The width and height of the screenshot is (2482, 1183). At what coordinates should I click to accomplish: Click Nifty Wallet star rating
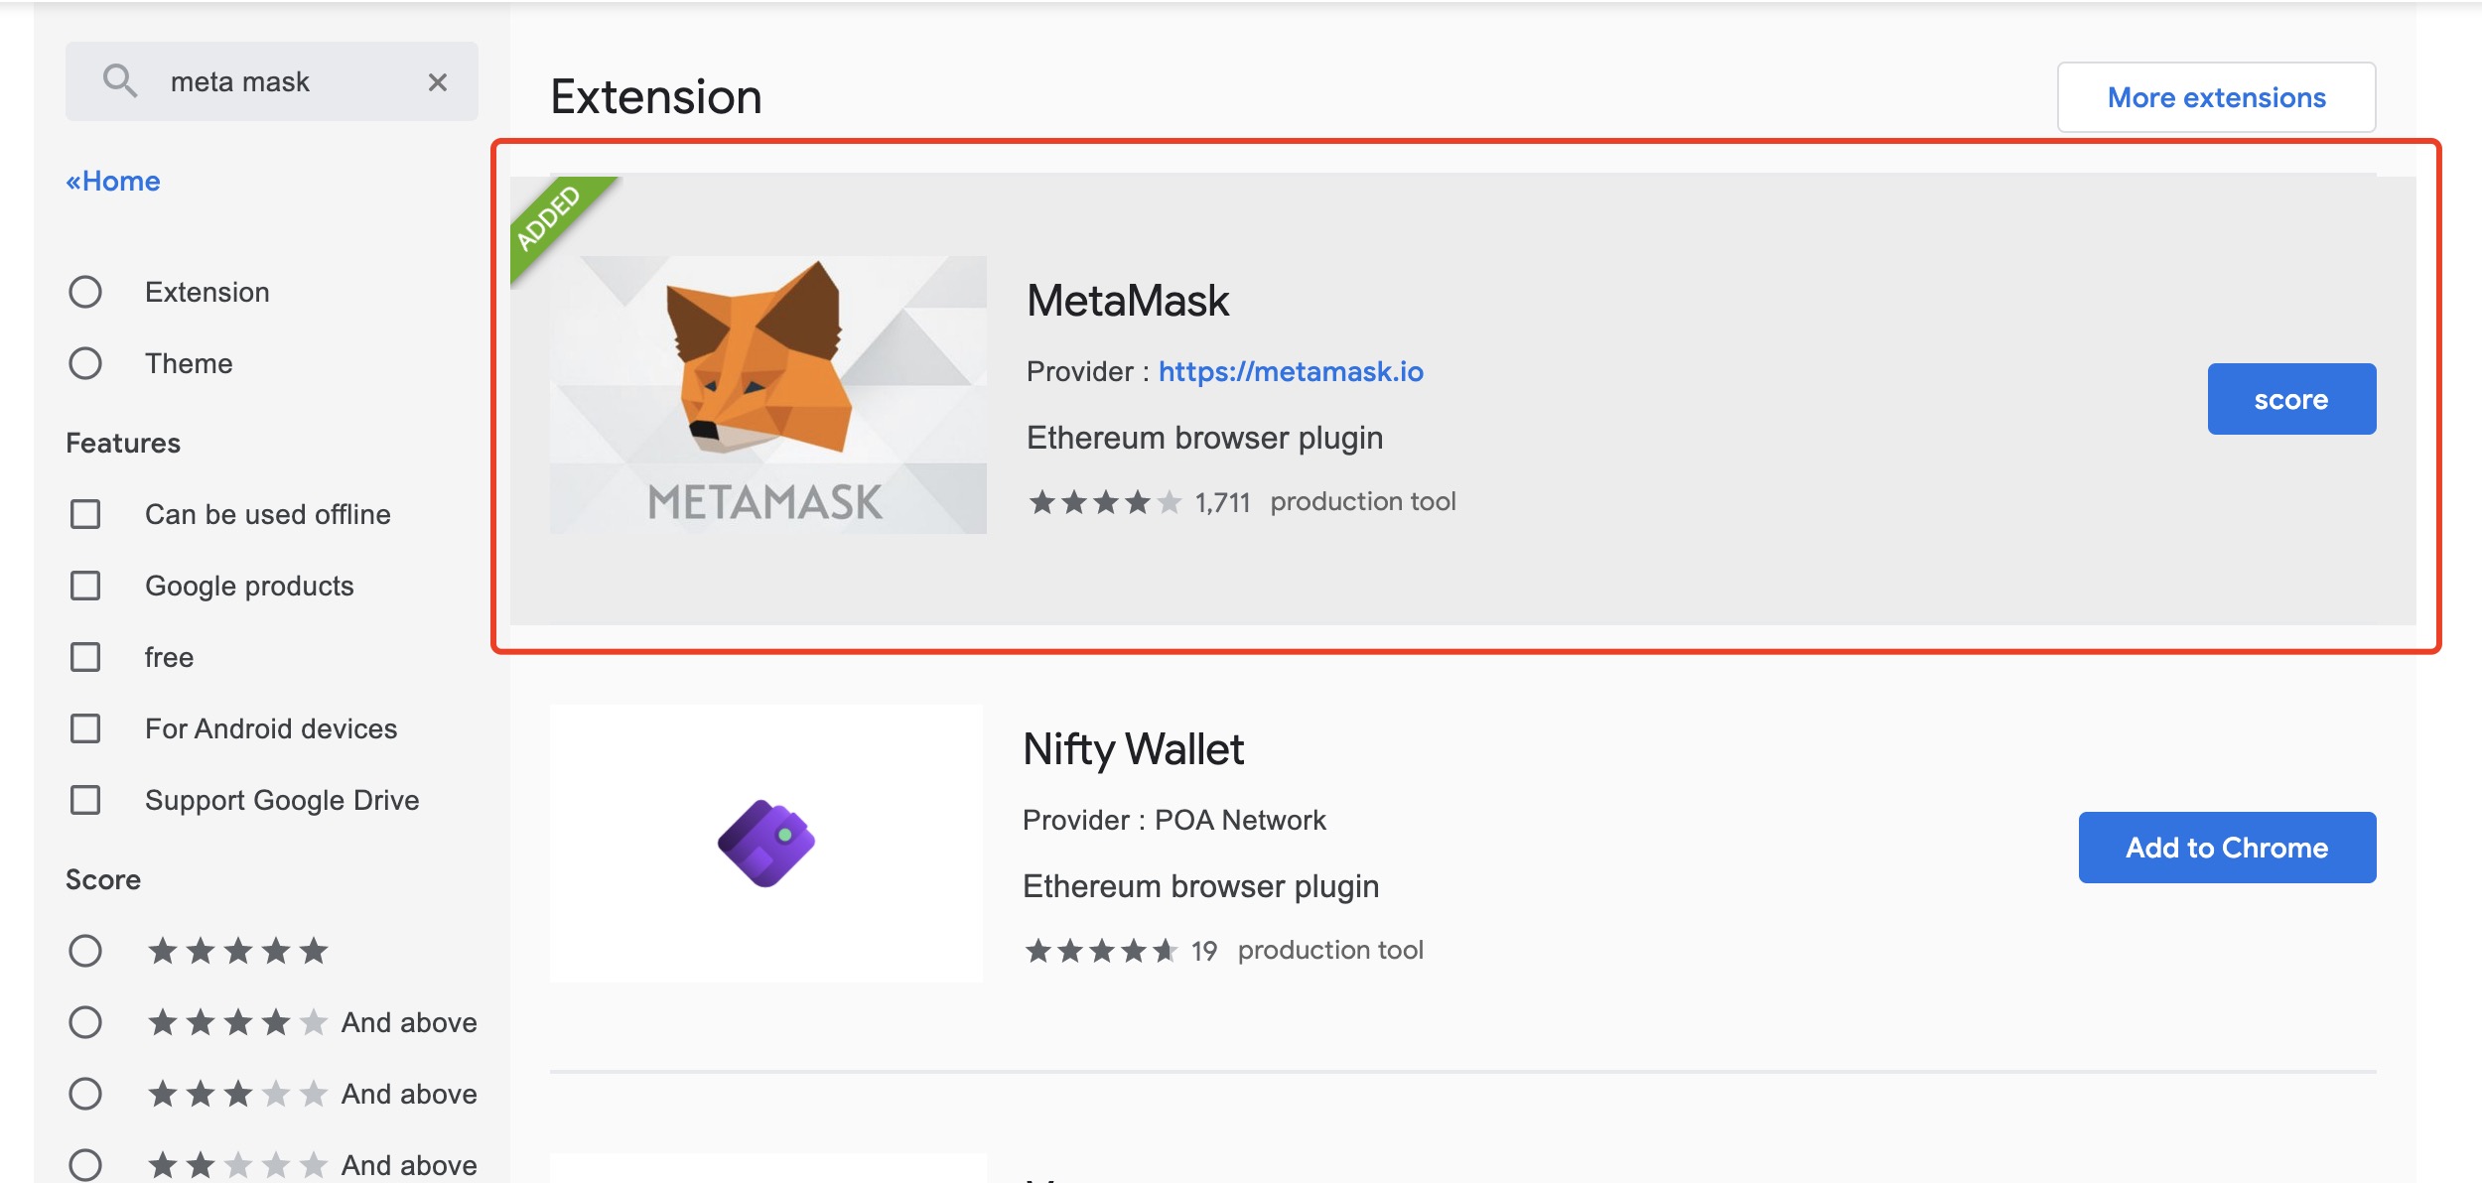click(1100, 951)
